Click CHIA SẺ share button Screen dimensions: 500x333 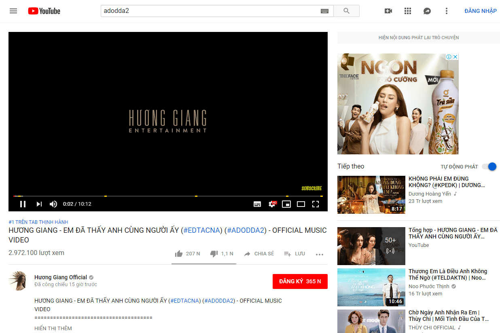click(x=259, y=254)
